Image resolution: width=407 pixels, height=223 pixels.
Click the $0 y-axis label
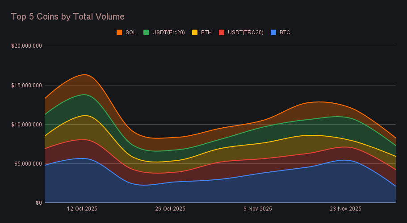pos(39,203)
